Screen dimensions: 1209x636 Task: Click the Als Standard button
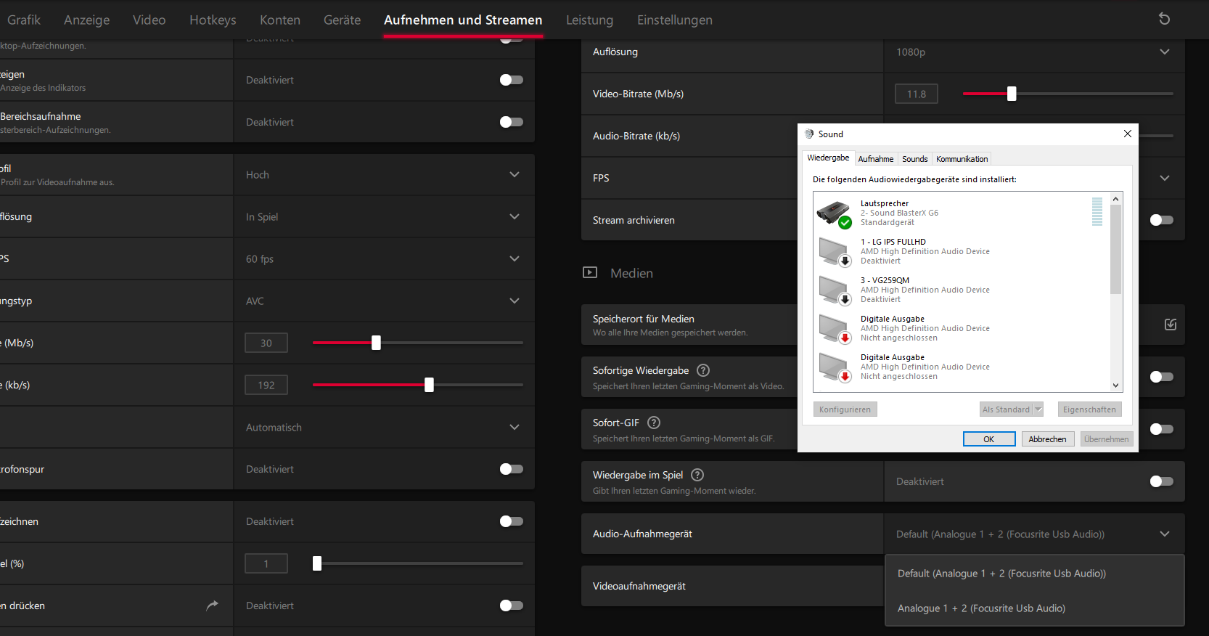(1006, 409)
